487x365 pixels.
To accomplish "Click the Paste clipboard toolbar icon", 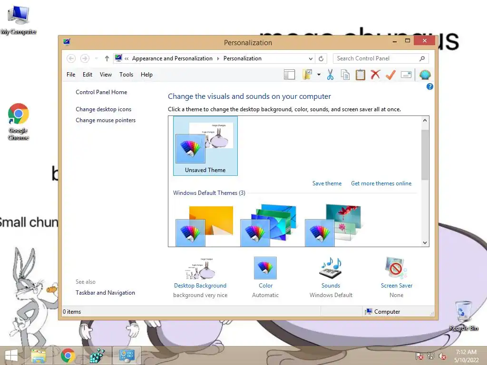I will click(360, 75).
